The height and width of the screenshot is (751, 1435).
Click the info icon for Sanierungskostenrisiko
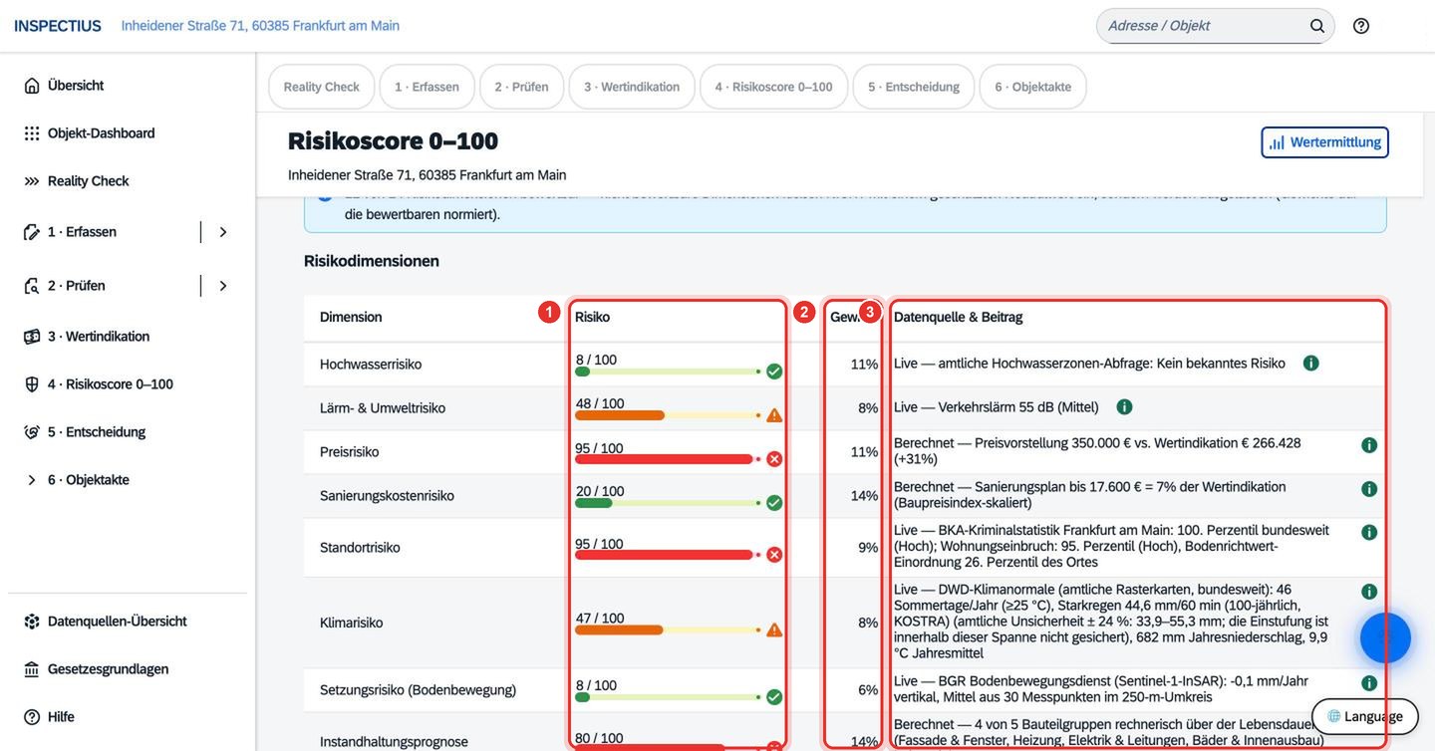pos(1369,489)
